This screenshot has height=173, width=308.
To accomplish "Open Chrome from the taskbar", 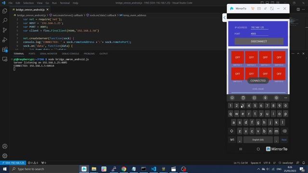I will click(x=124, y=169).
